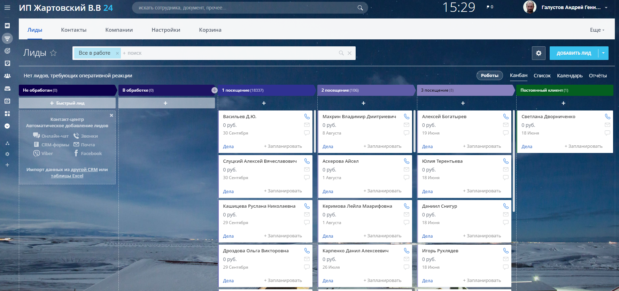
Task: Open chat icon for Махрин Владимир Дмитриевич
Action: [407, 133]
